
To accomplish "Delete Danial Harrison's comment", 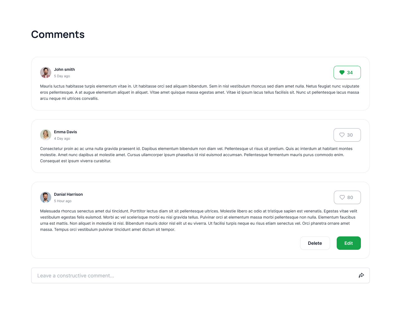I will [315, 243].
